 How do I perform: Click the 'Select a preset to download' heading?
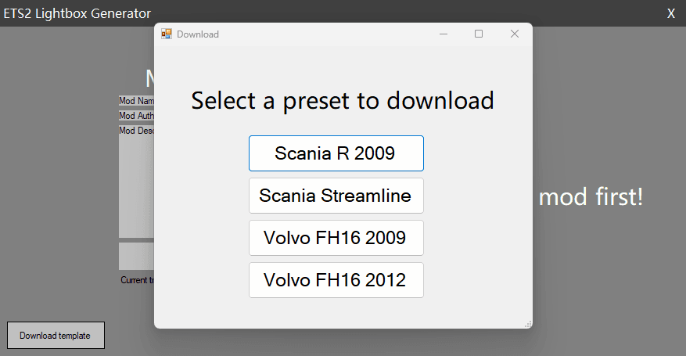pos(343,101)
